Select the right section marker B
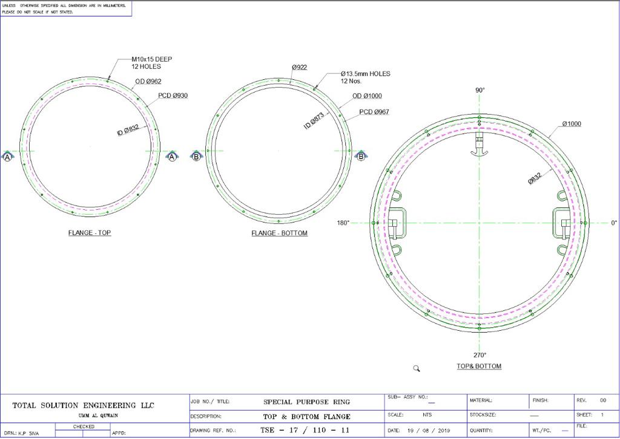 tap(361, 157)
